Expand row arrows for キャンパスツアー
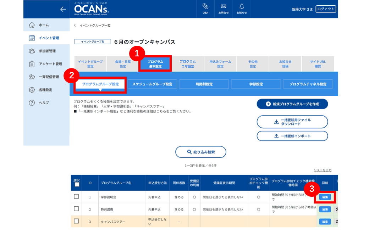The image size is (369, 245). coord(336,222)
